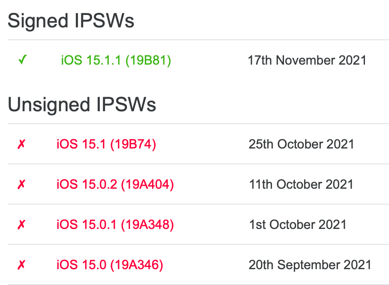389x285 pixels.
Task: Select the 11th October 2021 date cell
Action: [x=301, y=184]
